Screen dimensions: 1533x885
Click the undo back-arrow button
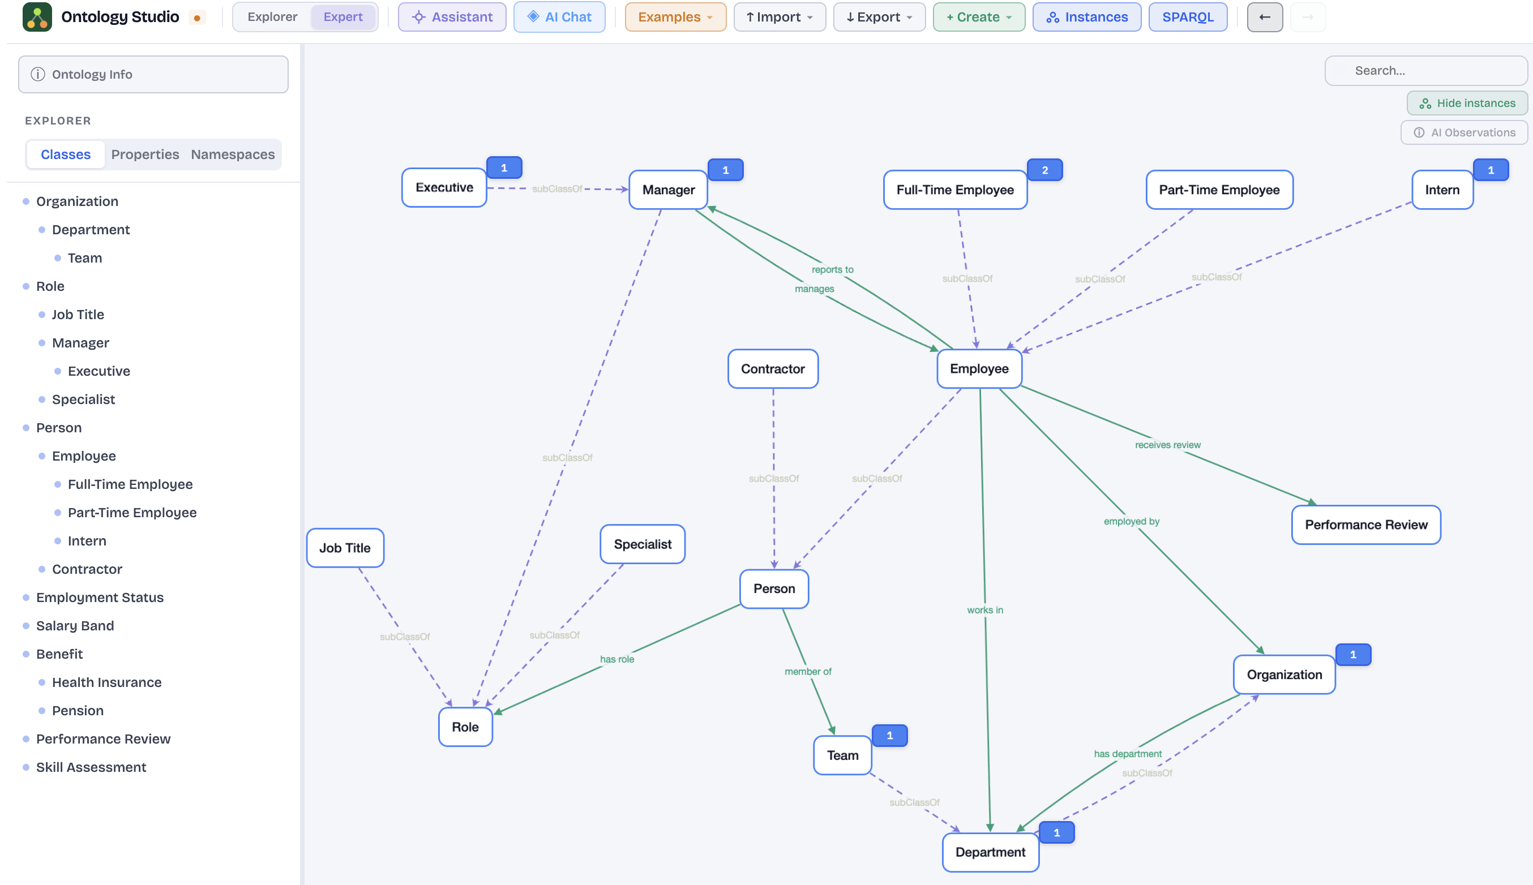pos(1265,17)
